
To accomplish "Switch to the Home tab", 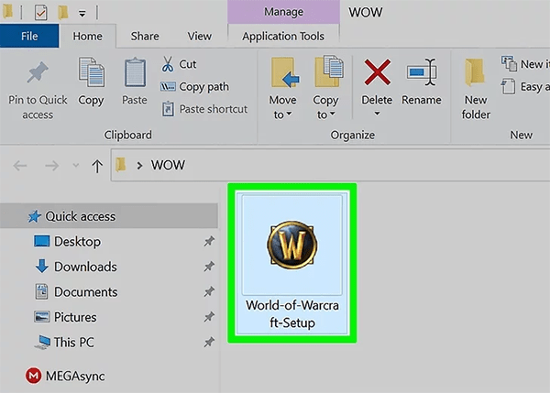I will [88, 36].
